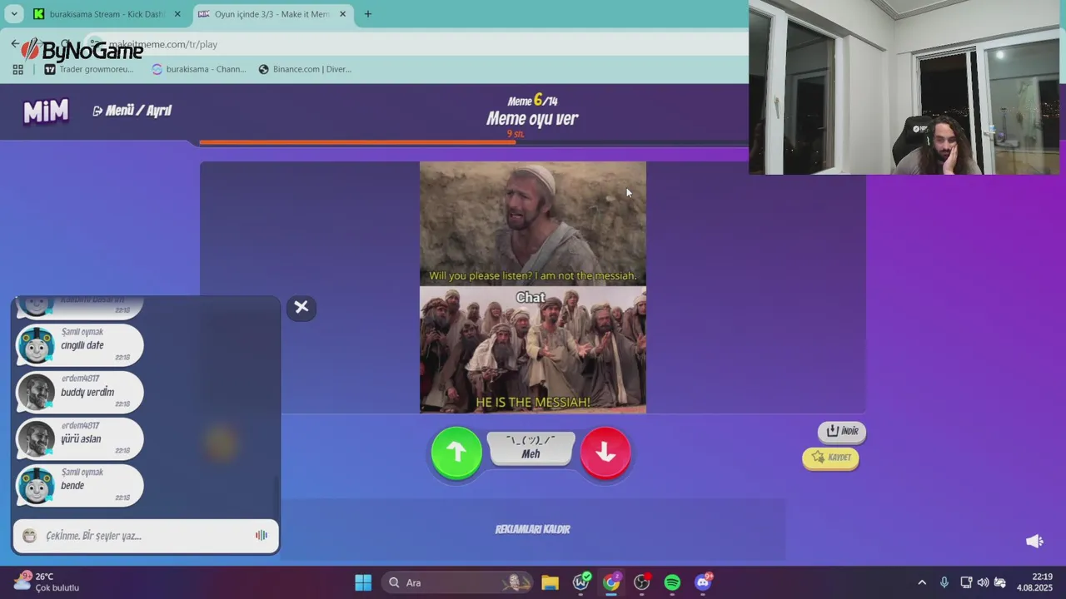Click the MiM logo
The image size is (1066, 599).
[46, 111]
